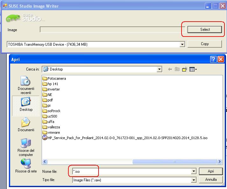Go up one folder level icon
This screenshot has width=227, height=189.
click(177, 70)
